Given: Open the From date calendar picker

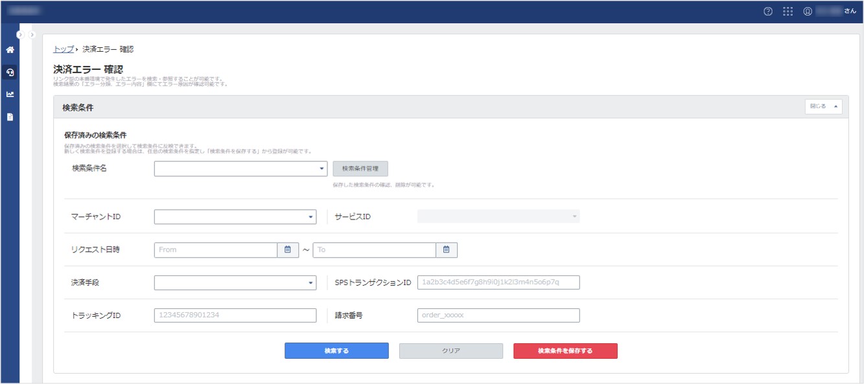Looking at the screenshot, I should tap(288, 250).
